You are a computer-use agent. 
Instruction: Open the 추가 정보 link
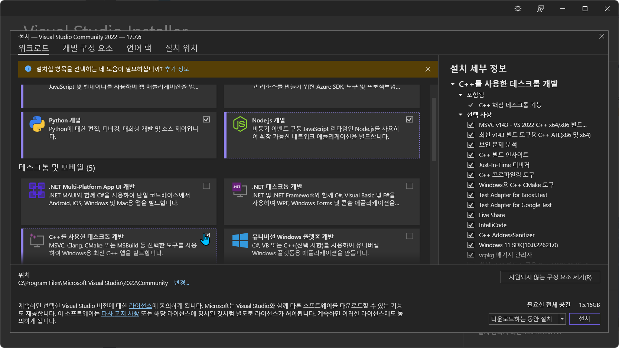tap(177, 69)
